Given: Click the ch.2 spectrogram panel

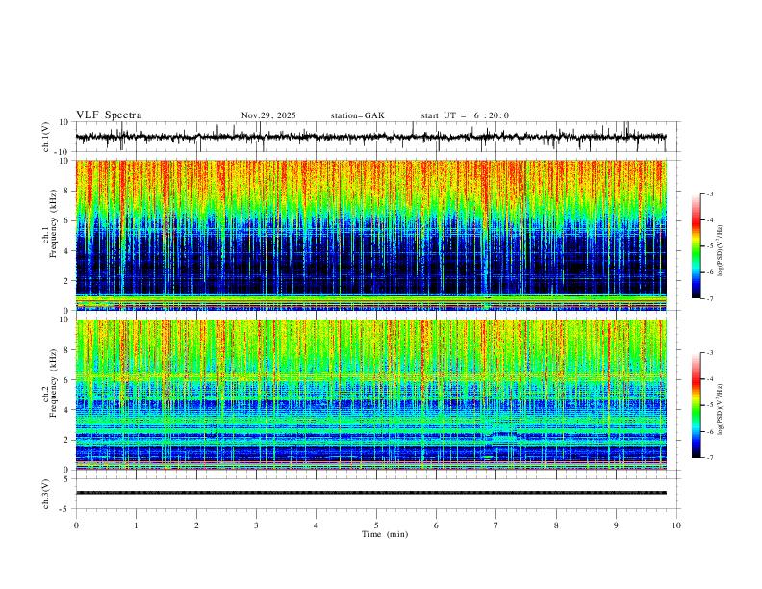Looking at the screenshot, I should coord(371,395).
